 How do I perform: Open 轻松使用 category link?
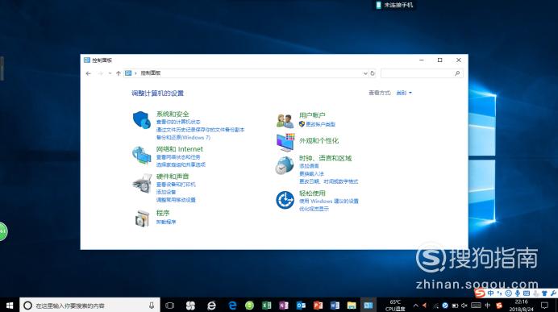point(312,193)
